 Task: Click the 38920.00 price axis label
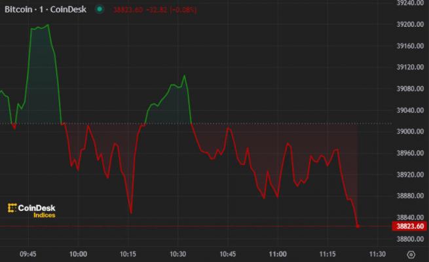410,174
